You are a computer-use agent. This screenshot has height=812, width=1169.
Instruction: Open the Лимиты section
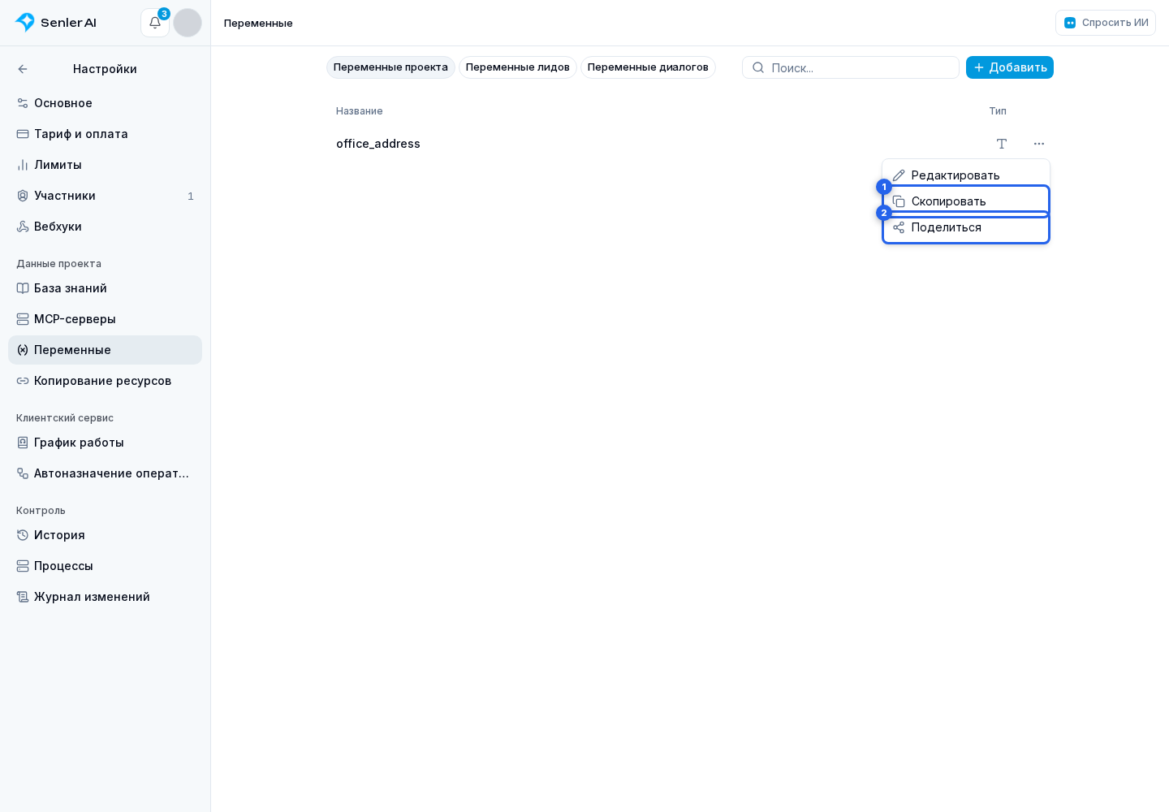click(105, 165)
